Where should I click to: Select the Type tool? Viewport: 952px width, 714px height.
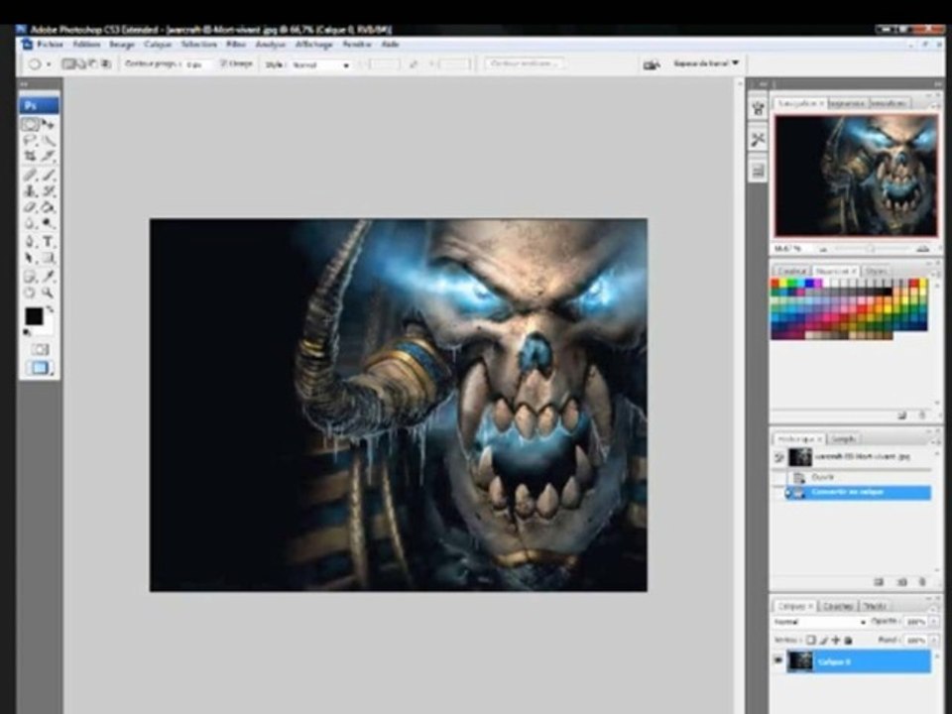click(x=49, y=242)
